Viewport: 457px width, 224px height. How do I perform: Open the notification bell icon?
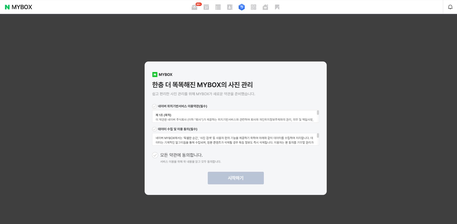tap(450, 7)
